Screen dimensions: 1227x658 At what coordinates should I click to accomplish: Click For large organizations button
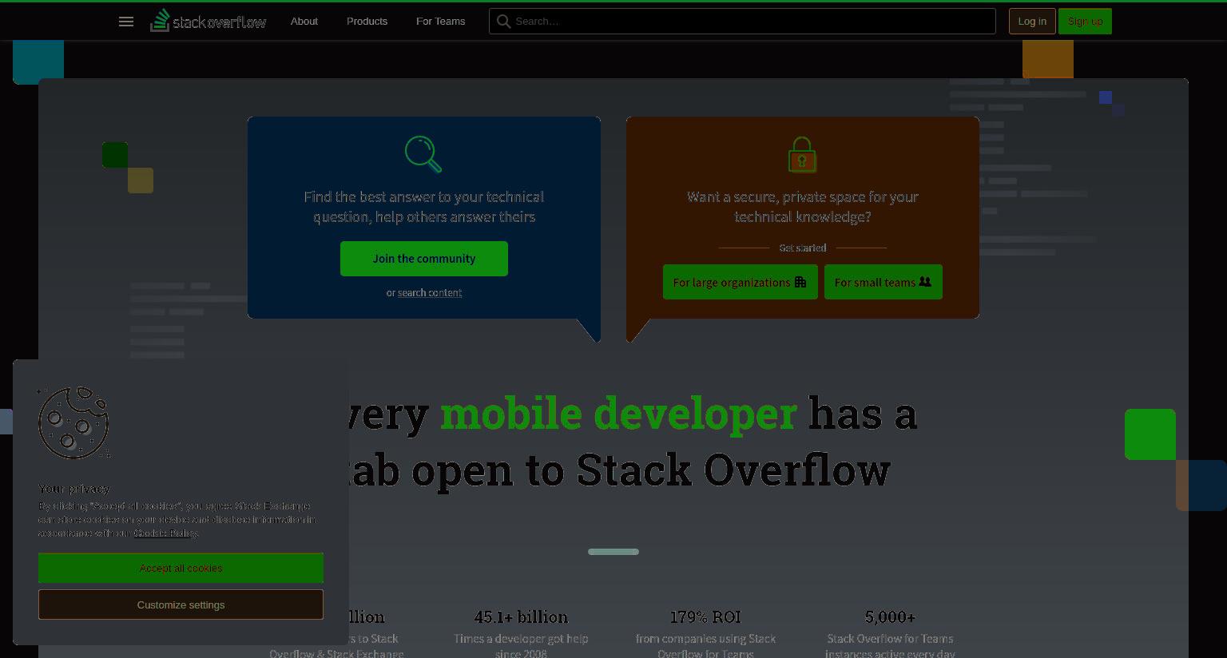741,282
